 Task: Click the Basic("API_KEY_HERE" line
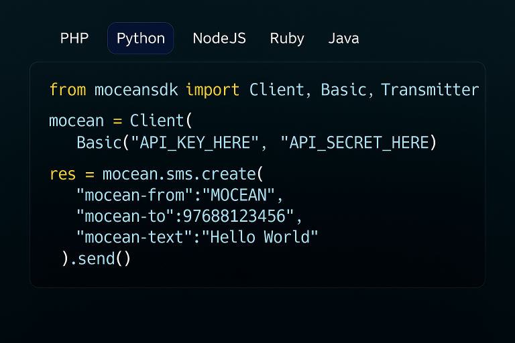coord(257,143)
